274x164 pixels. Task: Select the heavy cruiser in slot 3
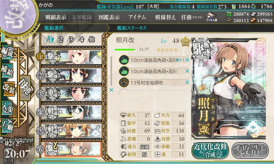coord(71,94)
